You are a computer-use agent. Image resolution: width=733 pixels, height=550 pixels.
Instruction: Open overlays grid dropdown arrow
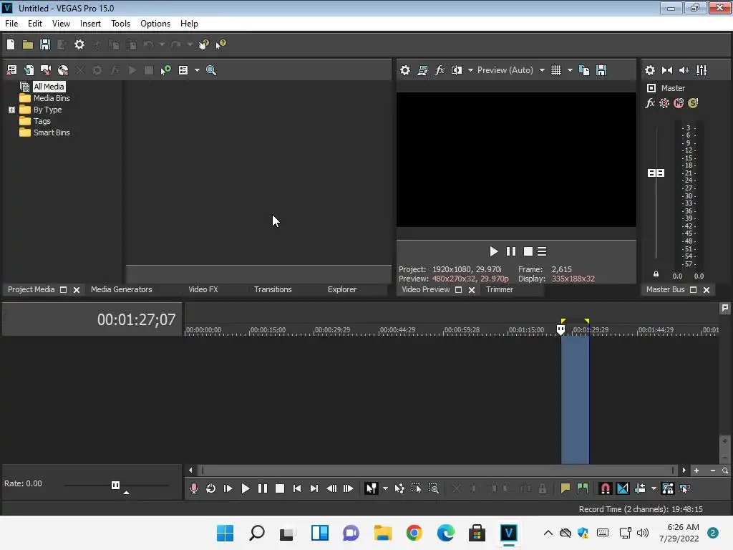(x=570, y=70)
